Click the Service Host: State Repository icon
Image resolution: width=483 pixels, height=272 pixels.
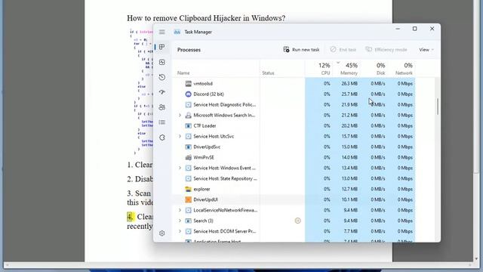click(x=188, y=178)
